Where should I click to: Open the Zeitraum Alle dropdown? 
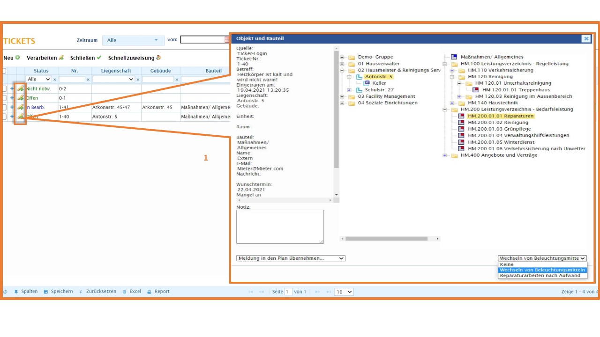pyautogui.click(x=133, y=40)
